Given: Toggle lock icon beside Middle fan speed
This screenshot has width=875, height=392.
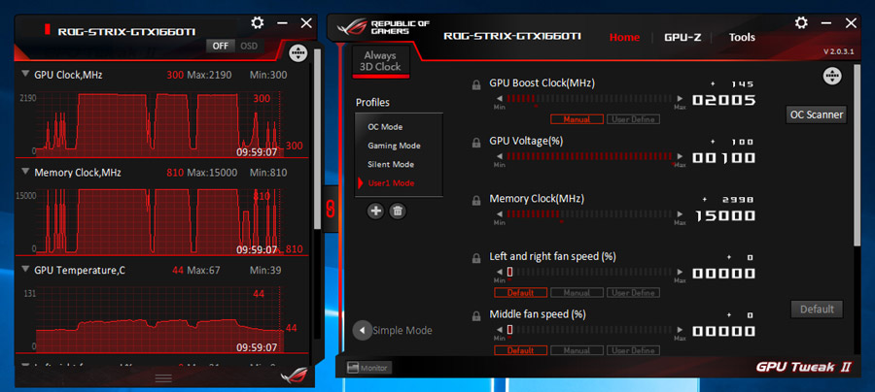Looking at the screenshot, I should 476,316.
